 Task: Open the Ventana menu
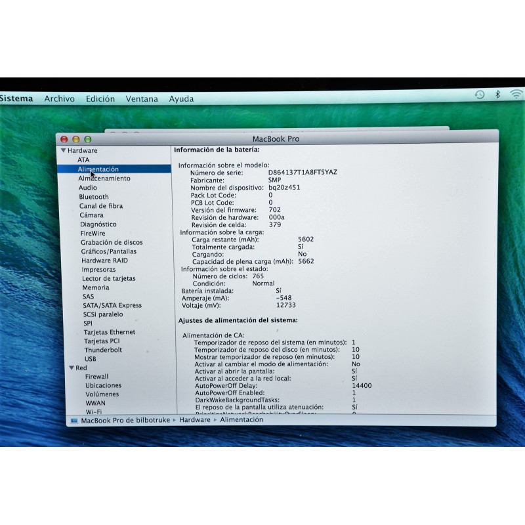[142, 99]
